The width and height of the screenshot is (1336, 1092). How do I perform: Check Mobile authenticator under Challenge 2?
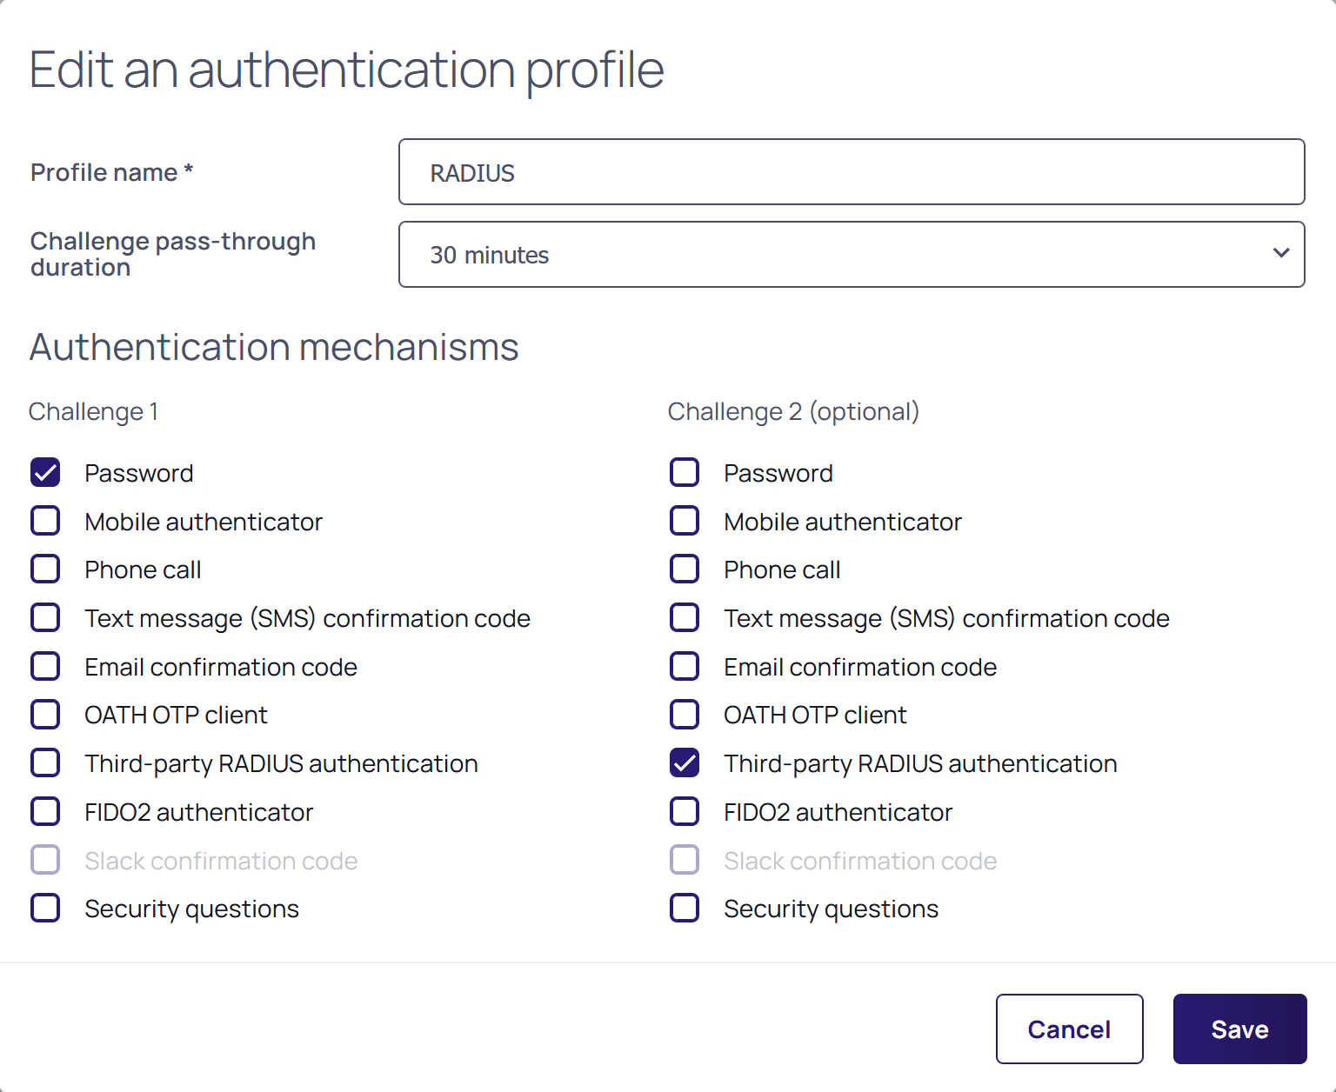pos(685,521)
